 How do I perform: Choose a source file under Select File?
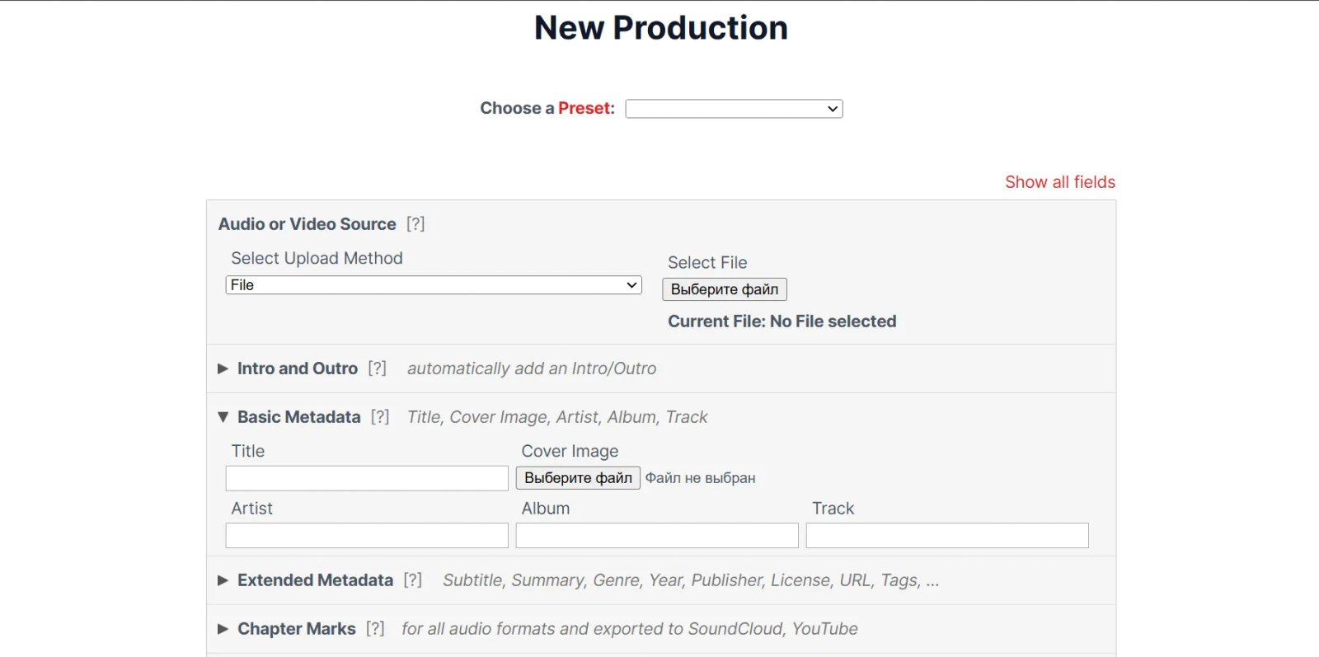tap(725, 289)
